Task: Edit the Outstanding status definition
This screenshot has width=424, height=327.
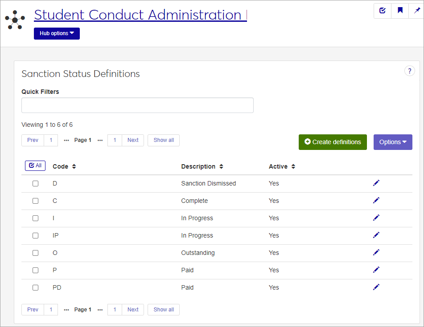Action: point(376,252)
